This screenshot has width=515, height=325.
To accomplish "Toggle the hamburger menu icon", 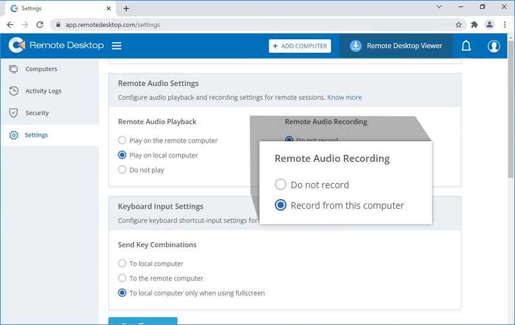I will tap(117, 46).
